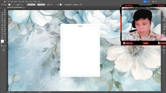Image resolution: width=166 pixels, height=93 pixels.
Task: Click the Share button
Action: pyautogui.click(x=145, y=2)
